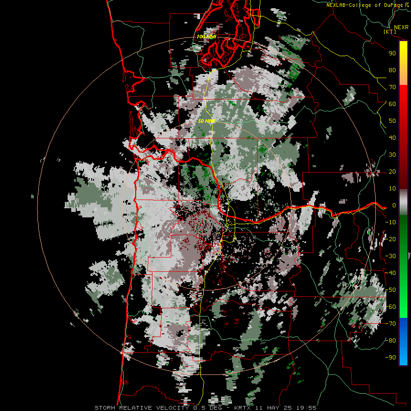This screenshot has width=411, height=411.
Task: Select the 80 value on velocity scale
Action: click(x=392, y=70)
